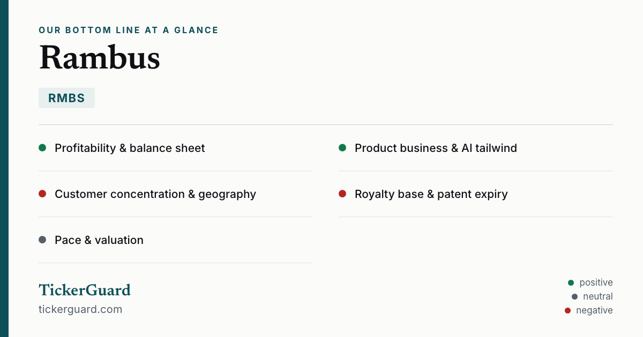Click the gray neutral legend dot
Viewport: 643px width, 337px height.
[x=574, y=296]
